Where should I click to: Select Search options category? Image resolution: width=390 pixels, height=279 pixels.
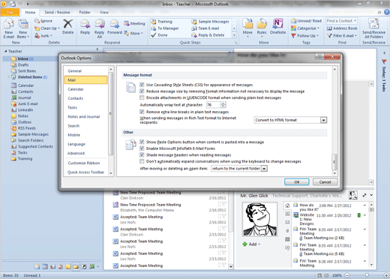click(85, 126)
